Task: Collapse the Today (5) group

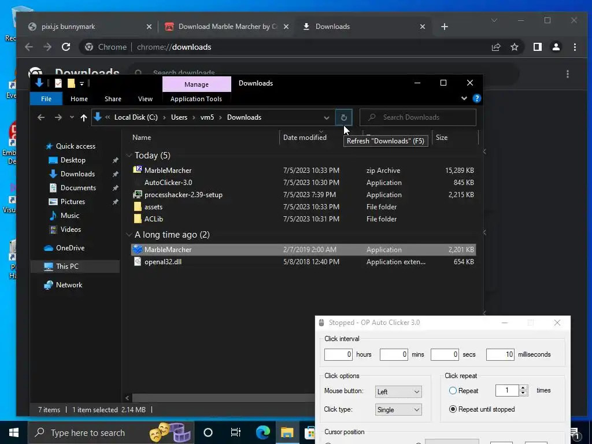Action: pos(129,156)
